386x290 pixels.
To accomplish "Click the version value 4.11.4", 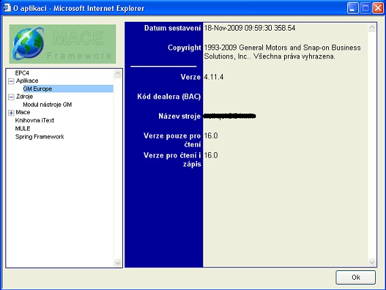I will (x=213, y=77).
